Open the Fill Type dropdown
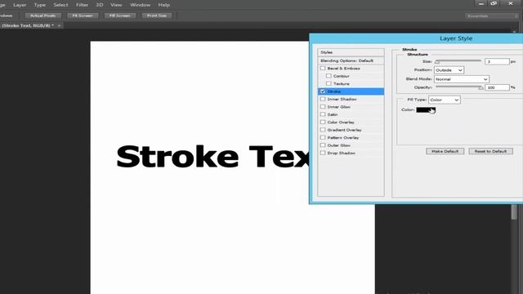The width and height of the screenshot is (523, 294). 445,100
